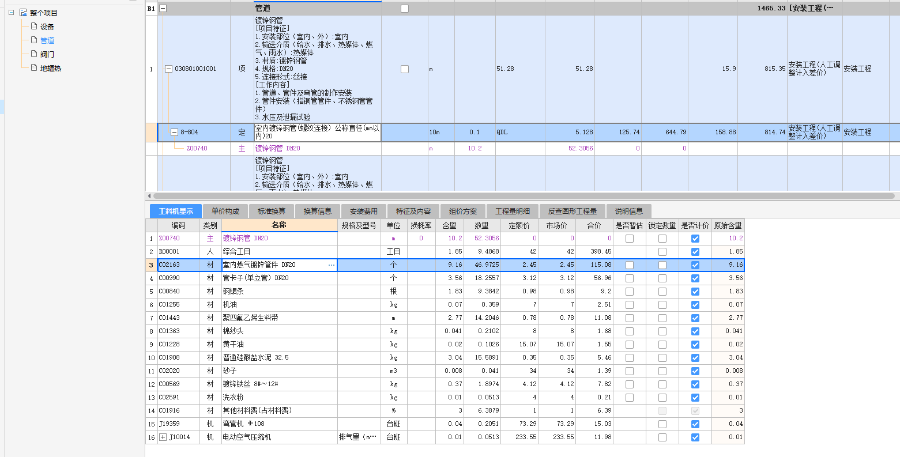Viewport: 900px width, 457px height.
Task: Check 锁定数量 for 钢锯条 row
Action: coord(662,292)
